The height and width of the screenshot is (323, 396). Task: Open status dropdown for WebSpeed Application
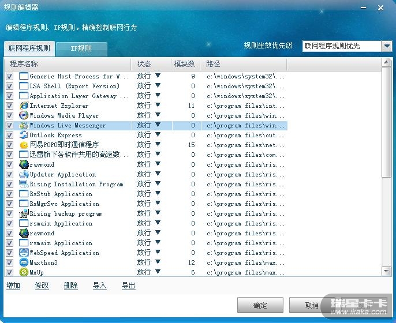pyautogui.click(x=158, y=252)
